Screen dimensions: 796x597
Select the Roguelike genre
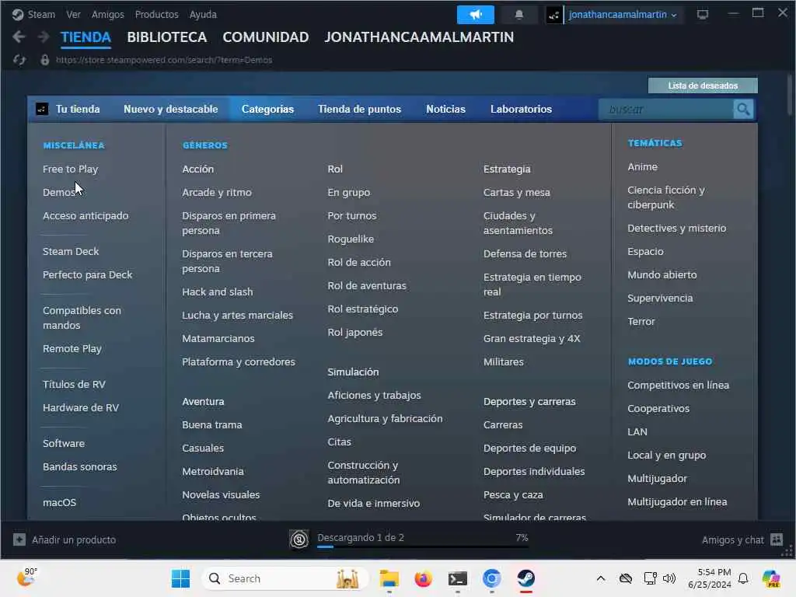pos(351,239)
